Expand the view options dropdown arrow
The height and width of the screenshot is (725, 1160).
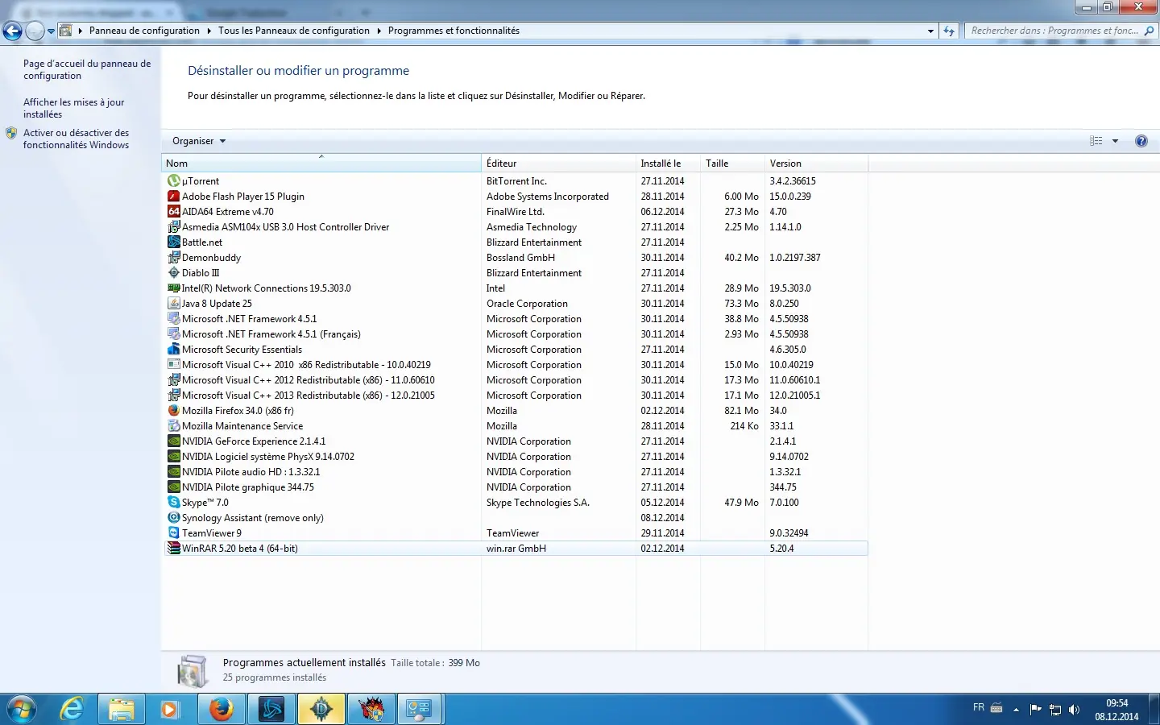pyautogui.click(x=1116, y=141)
